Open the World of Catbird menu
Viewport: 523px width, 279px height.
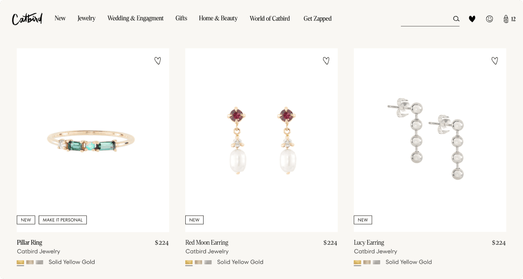[x=270, y=18]
